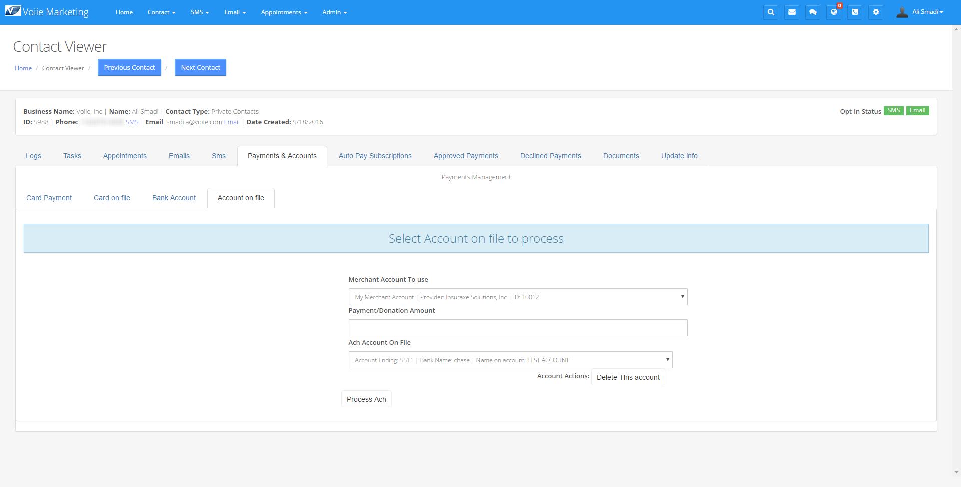
Task: Switch to the Card on file tab
Action: click(x=112, y=198)
